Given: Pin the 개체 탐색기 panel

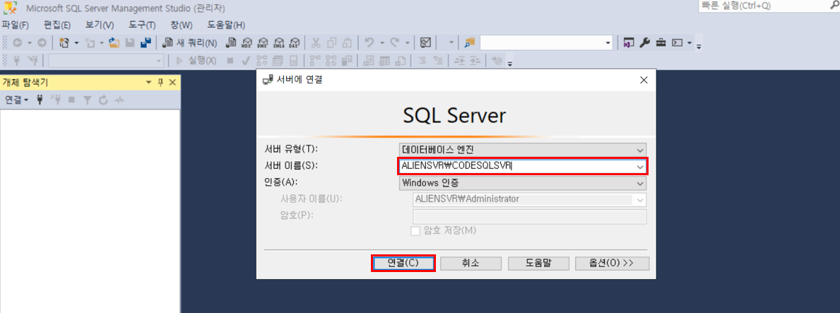Looking at the screenshot, I should click(160, 83).
